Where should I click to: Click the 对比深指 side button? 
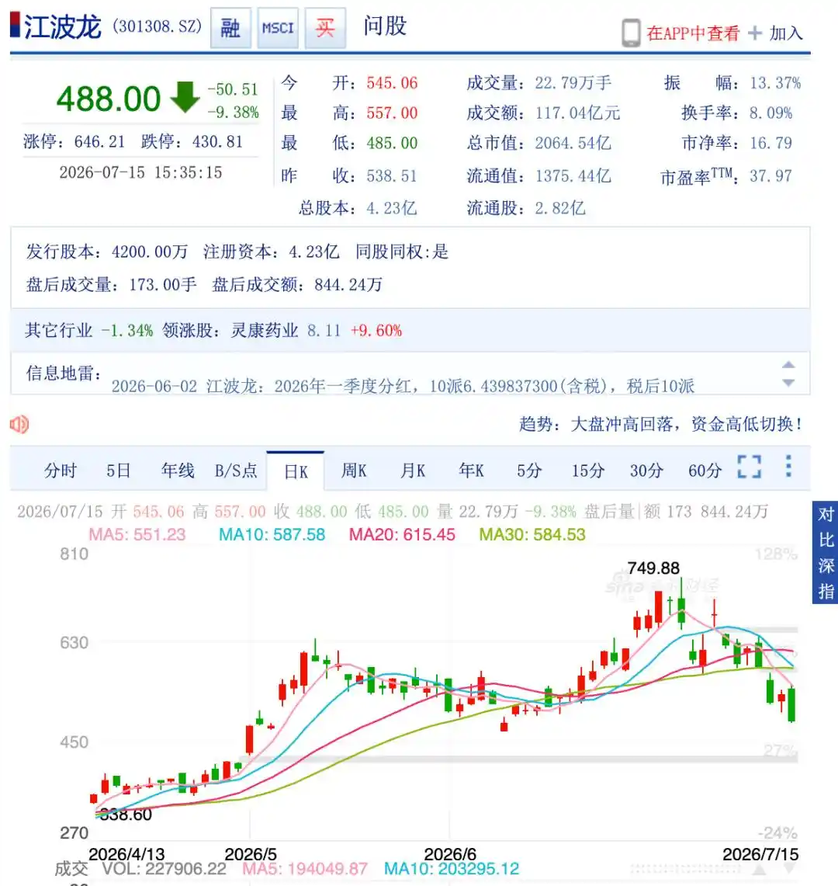825,552
